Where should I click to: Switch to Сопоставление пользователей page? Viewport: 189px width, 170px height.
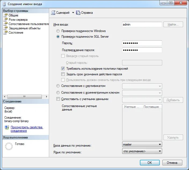click(29, 24)
